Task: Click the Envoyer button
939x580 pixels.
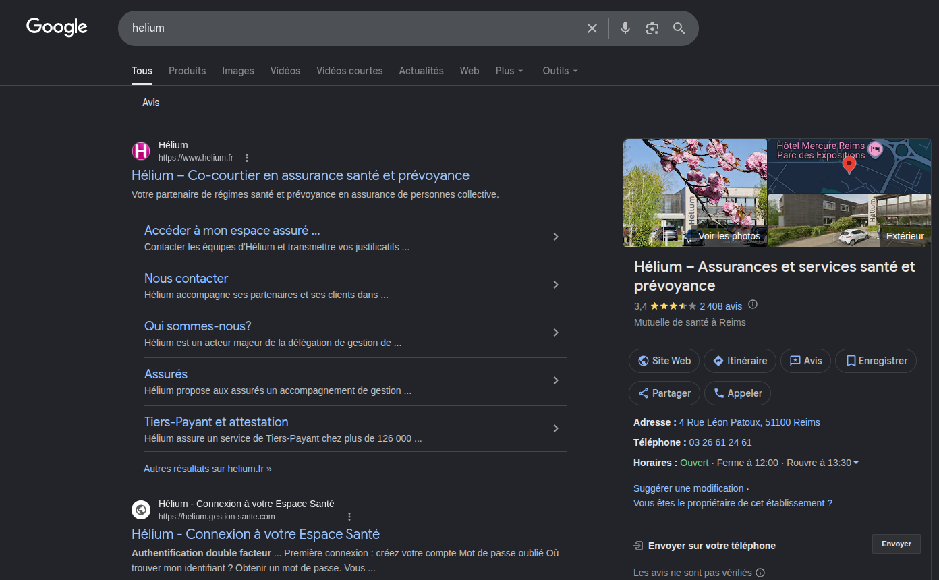Action: [x=897, y=544]
